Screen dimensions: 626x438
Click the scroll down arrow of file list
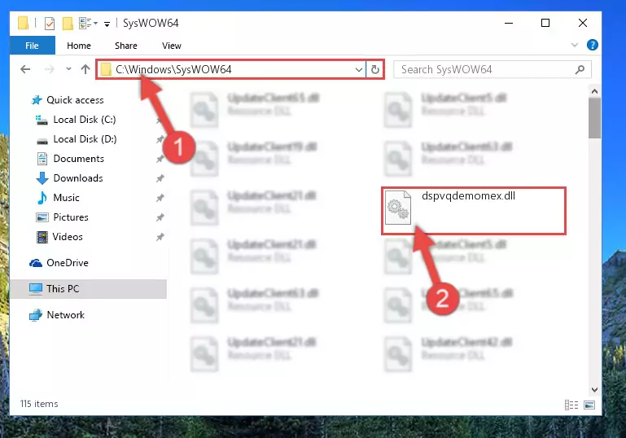[x=594, y=390]
